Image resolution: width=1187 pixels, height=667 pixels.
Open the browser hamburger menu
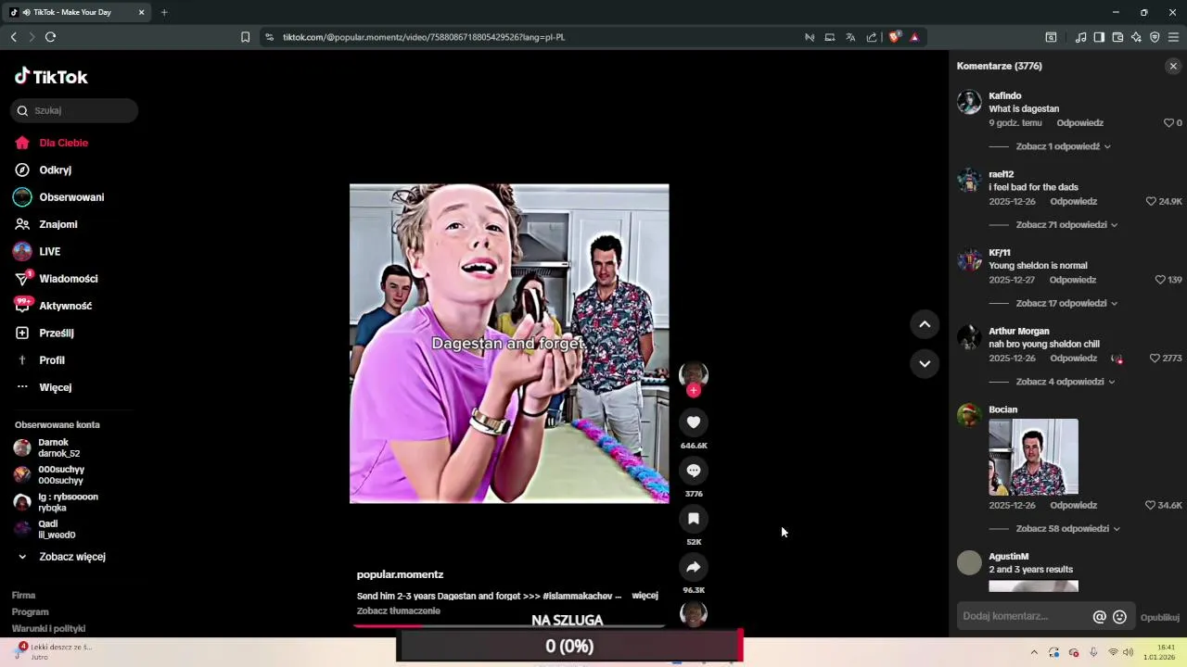pos(1173,37)
